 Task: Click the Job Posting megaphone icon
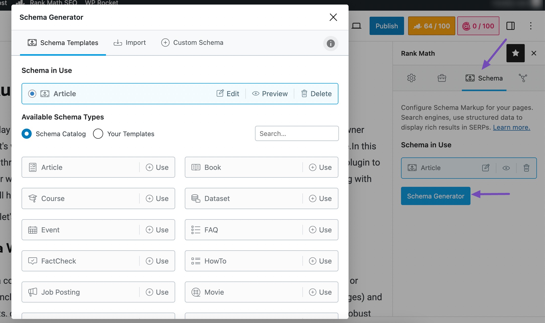33,292
